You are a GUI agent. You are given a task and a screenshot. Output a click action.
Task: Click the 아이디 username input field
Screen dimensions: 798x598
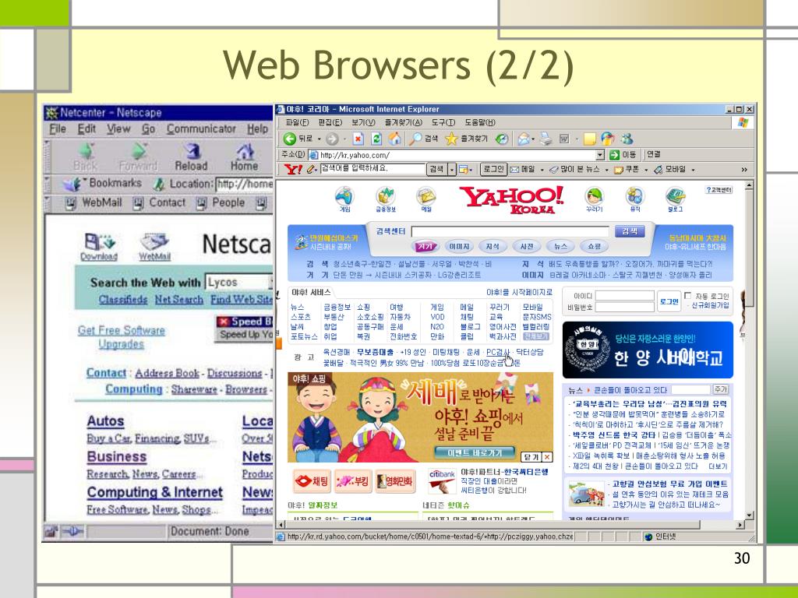coord(624,296)
